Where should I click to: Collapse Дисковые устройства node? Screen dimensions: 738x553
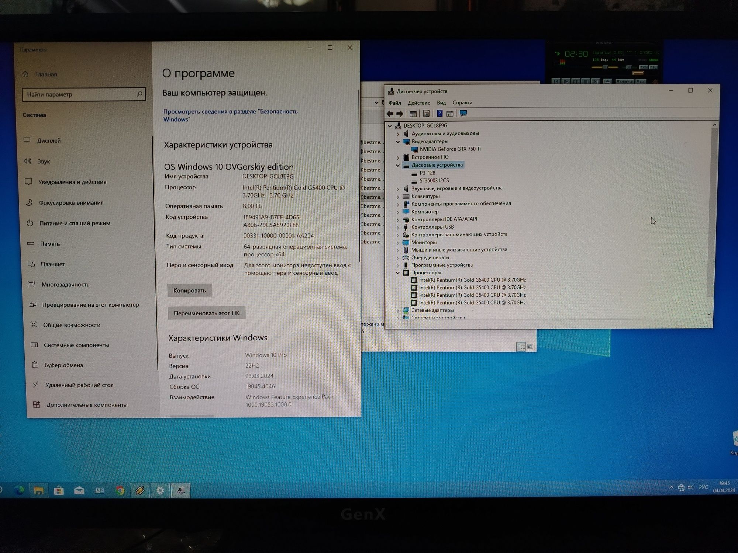pos(398,165)
